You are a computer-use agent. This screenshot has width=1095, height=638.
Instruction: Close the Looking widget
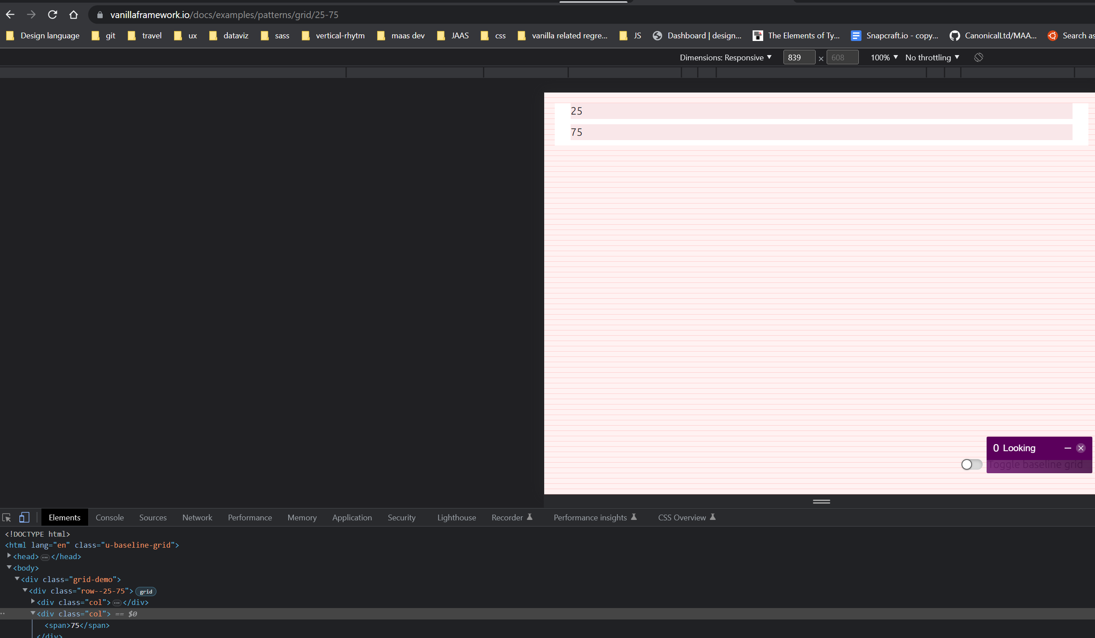click(x=1080, y=448)
